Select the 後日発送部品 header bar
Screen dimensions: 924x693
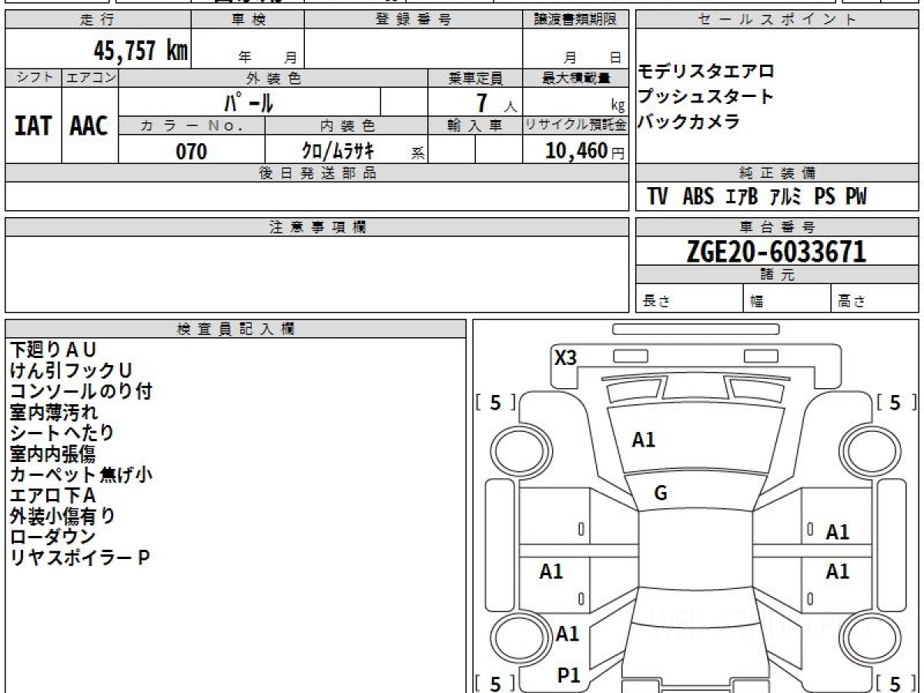tap(316, 173)
